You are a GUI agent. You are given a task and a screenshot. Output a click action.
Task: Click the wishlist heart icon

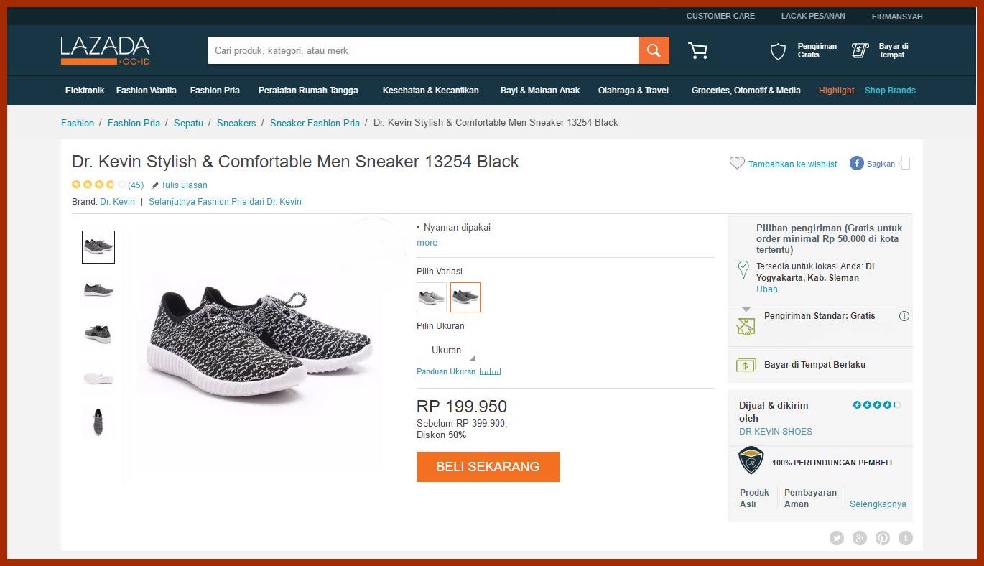click(737, 163)
